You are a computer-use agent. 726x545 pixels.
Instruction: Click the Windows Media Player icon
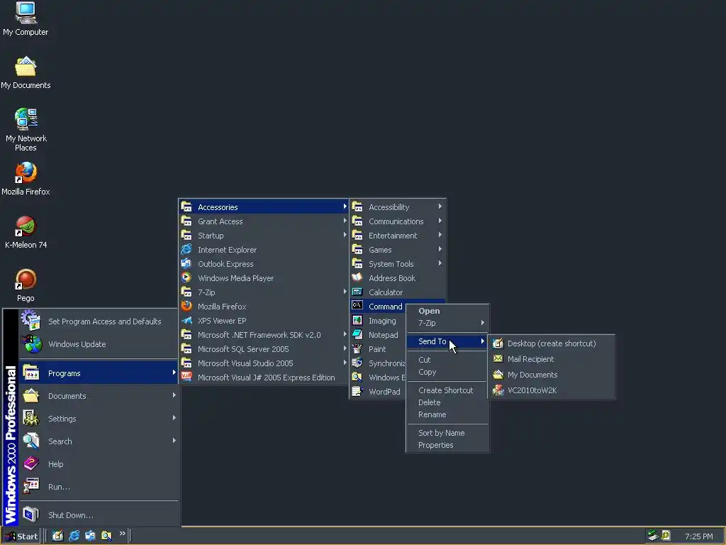(186, 277)
